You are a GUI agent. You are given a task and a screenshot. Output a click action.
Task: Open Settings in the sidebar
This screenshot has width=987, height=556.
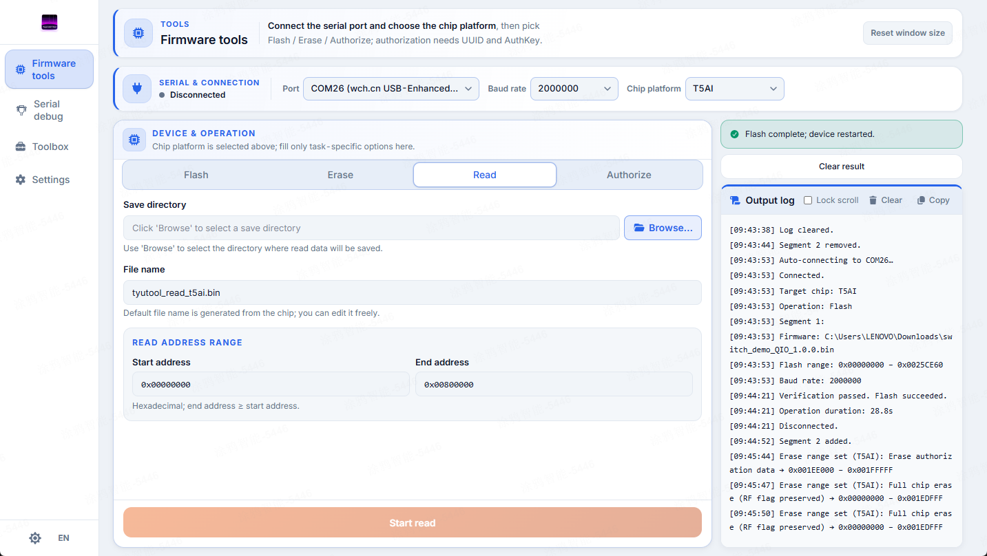tap(49, 180)
